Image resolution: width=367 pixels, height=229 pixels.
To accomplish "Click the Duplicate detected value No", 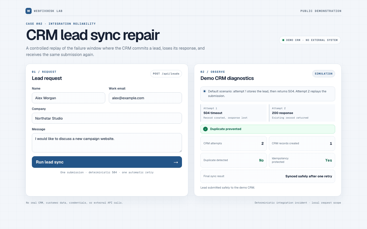I will point(261,160).
